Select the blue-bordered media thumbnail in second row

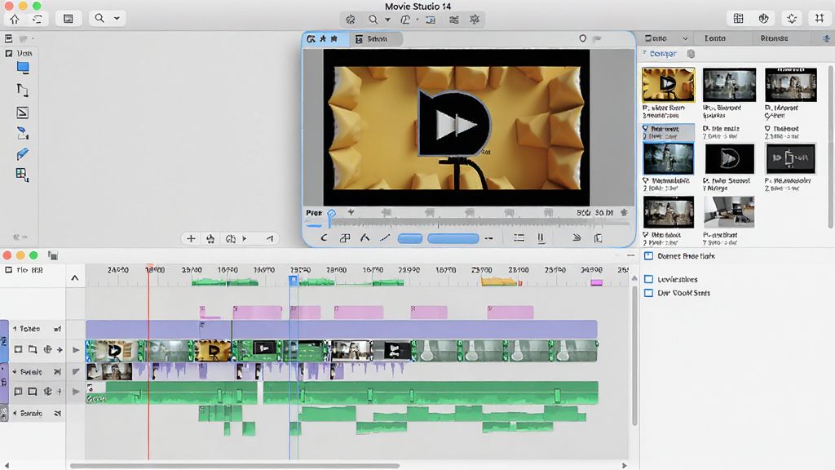click(x=669, y=159)
